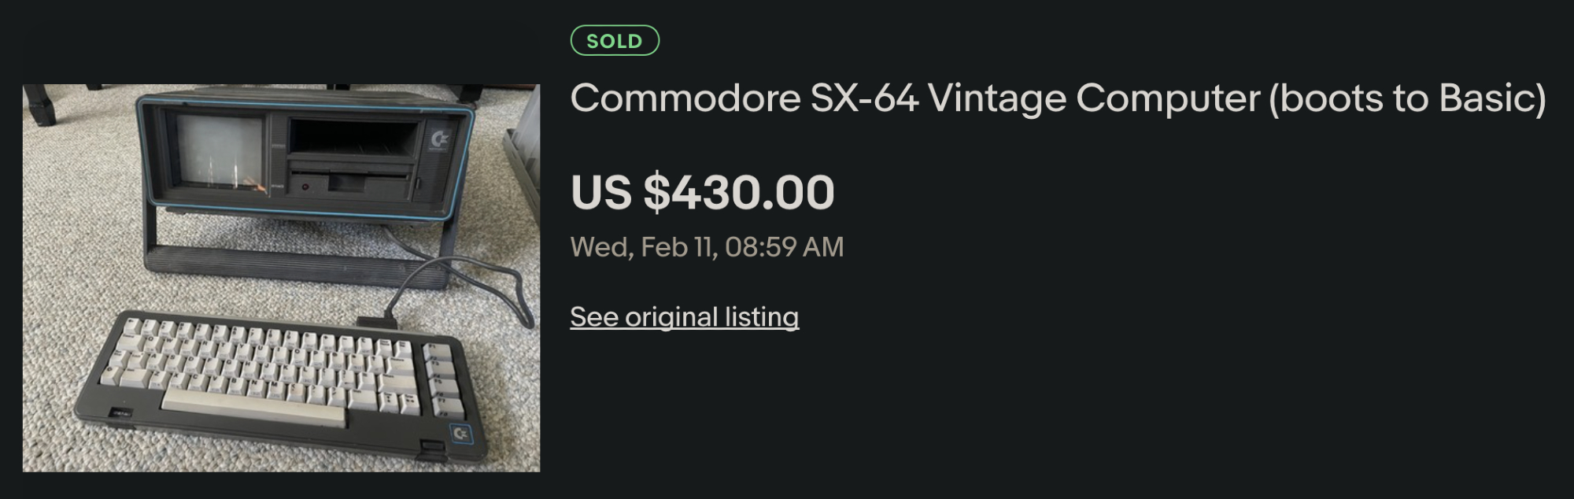1574x499 pixels.
Task: Click the built-in CRT screen in the photo
Action: [218, 150]
